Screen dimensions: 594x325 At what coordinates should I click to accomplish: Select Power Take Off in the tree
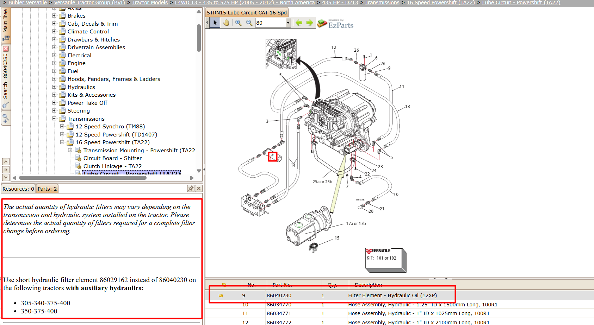87,103
